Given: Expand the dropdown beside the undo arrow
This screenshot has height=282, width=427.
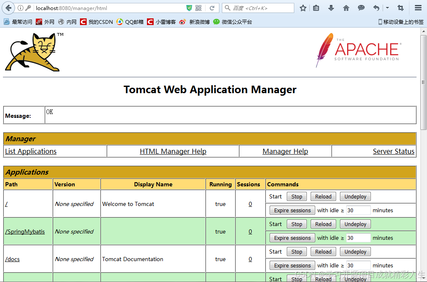Looking at the screenshot, I should [387, 8].
